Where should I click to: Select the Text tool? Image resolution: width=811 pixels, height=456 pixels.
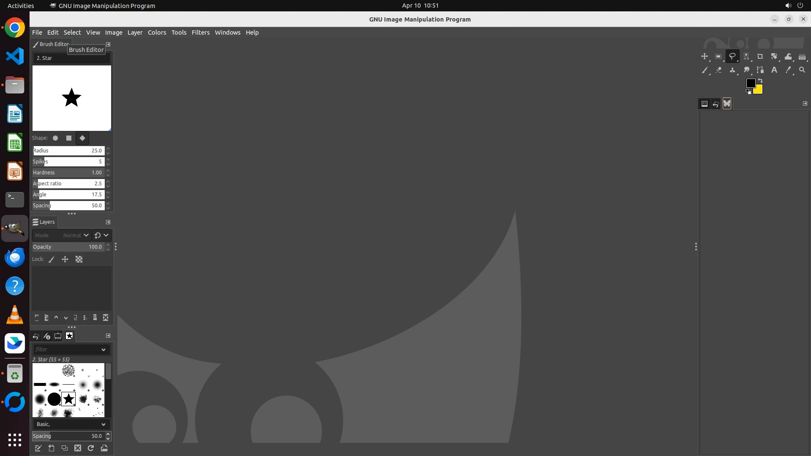(x=774, y=70)
